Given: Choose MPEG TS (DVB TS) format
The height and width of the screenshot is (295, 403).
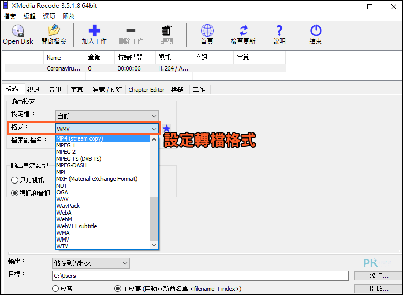Looking at the screenshot, I should pos(102,159).
